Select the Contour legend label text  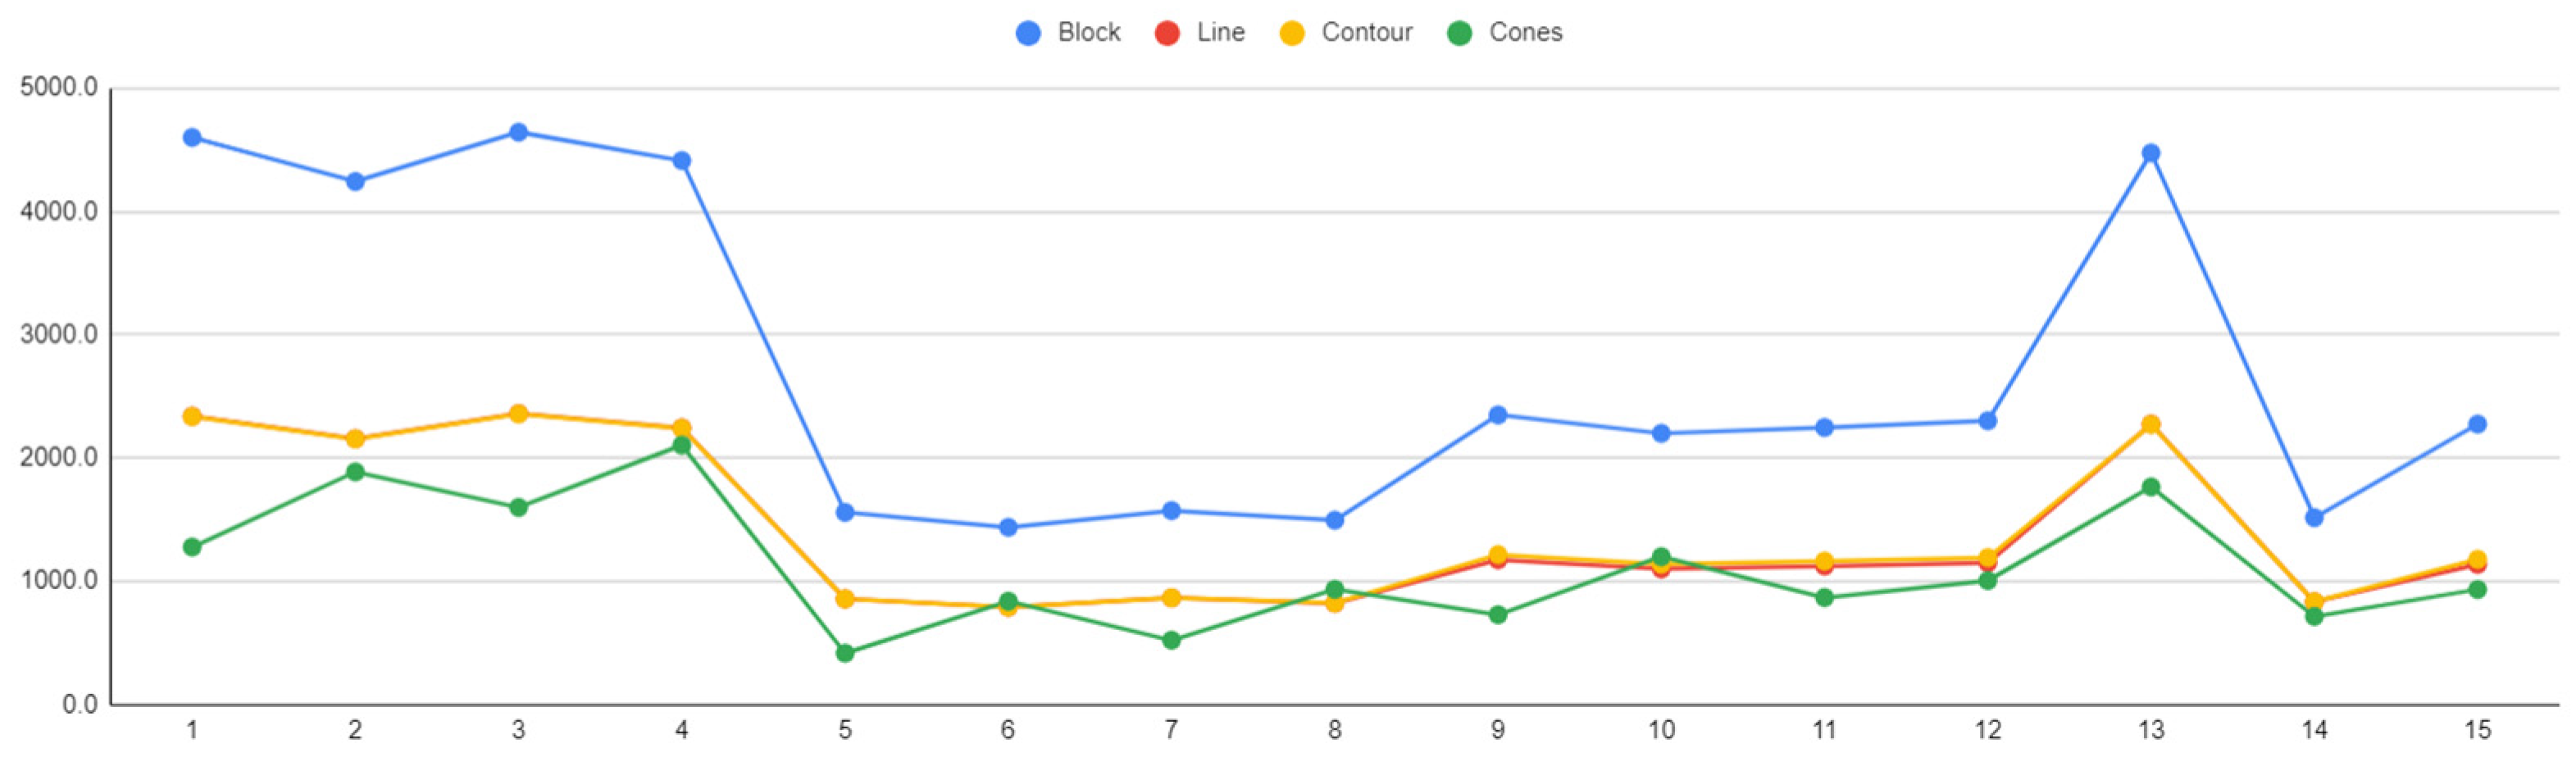point(1367,33)
